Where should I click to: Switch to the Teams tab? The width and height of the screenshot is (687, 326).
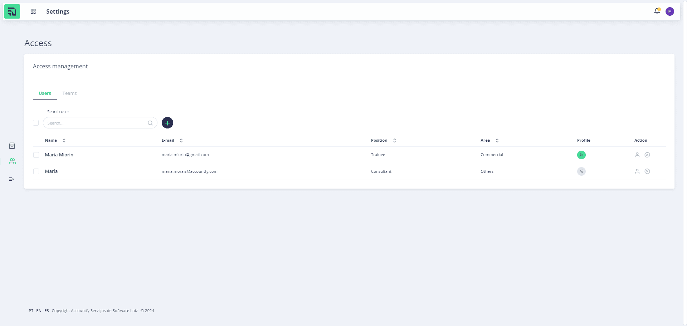coord(69,93)
